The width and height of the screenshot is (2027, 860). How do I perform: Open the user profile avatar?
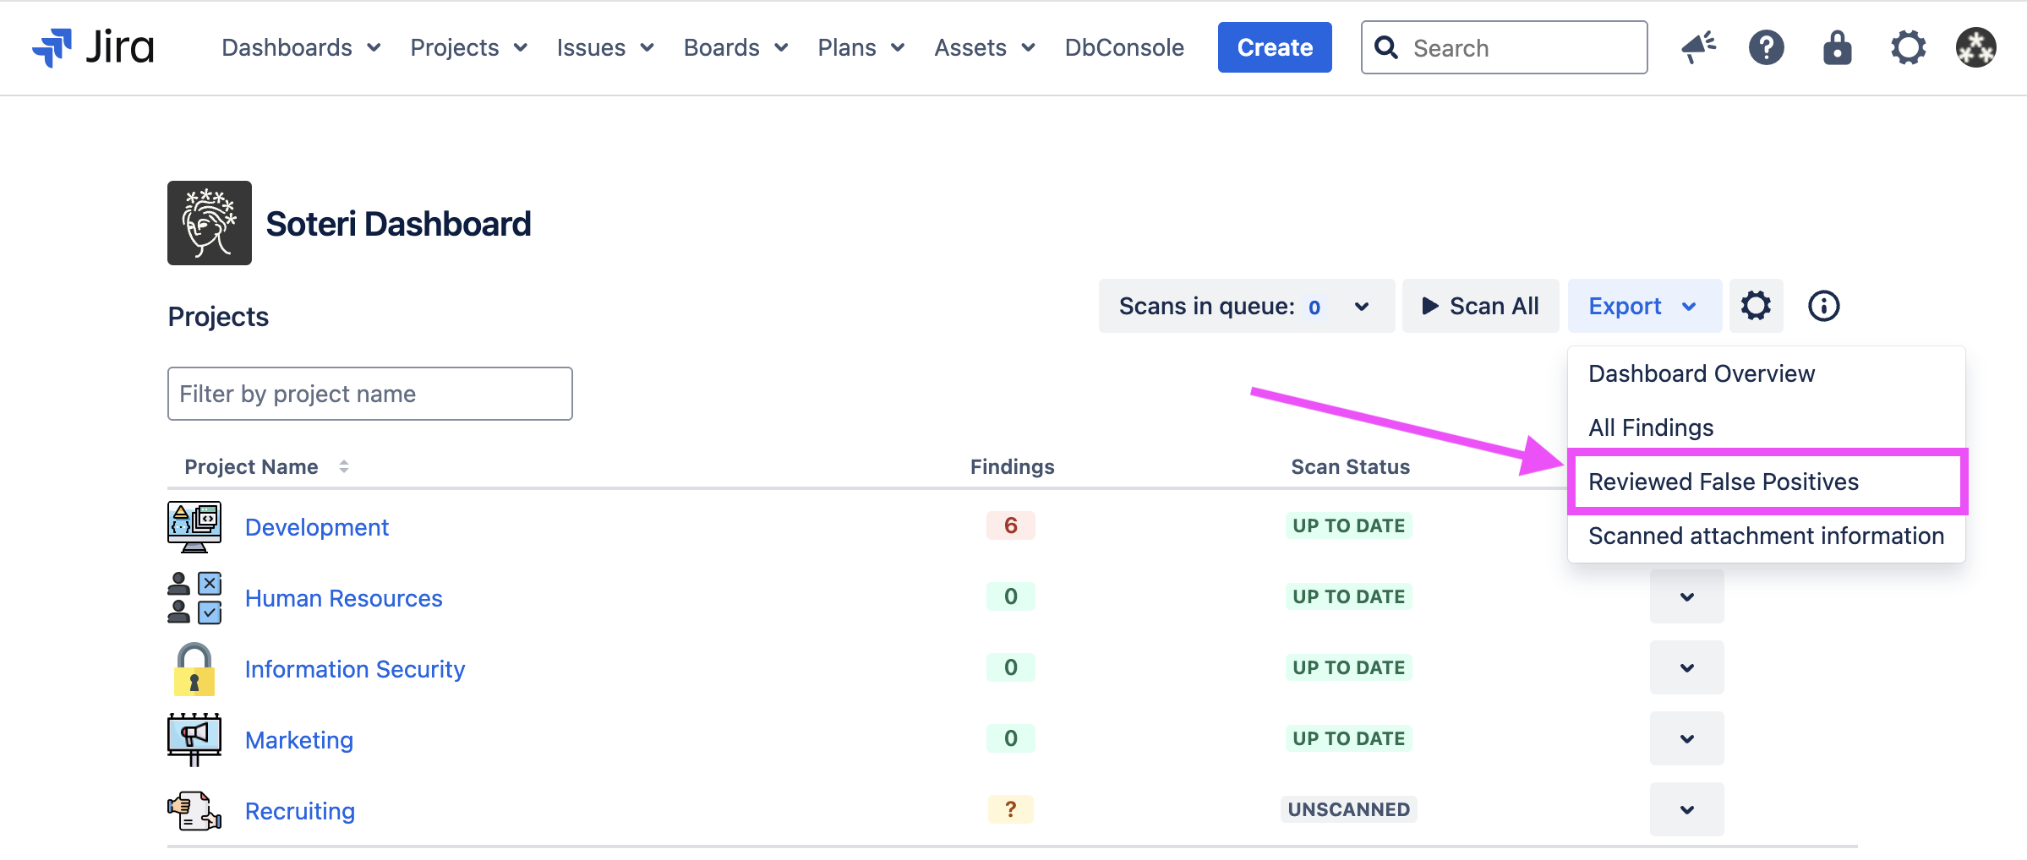[1975, 47]
